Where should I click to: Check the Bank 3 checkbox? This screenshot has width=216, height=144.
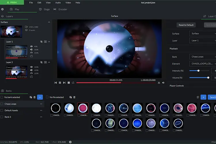(2, 117)
